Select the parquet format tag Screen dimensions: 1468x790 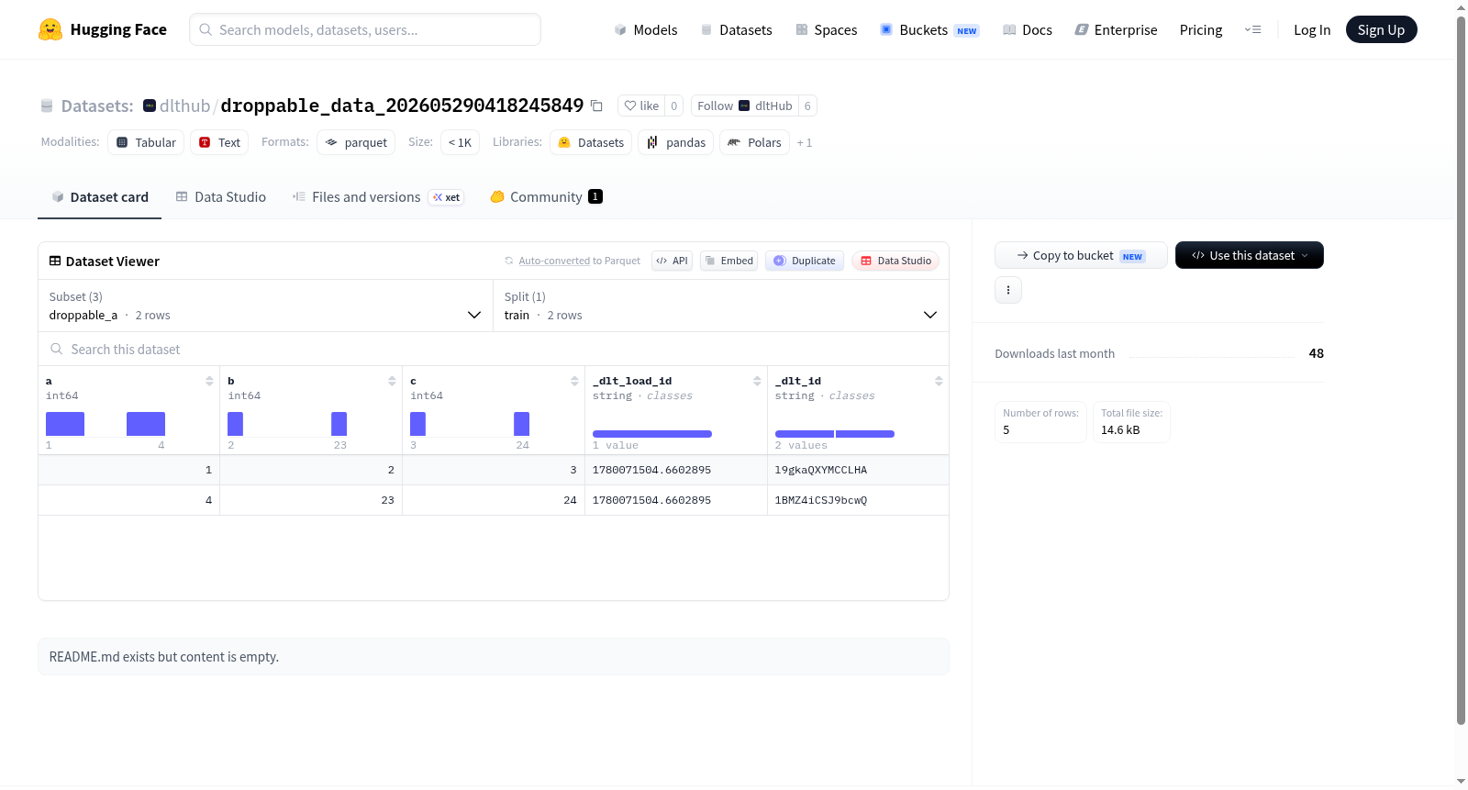[x=356, y=142]
